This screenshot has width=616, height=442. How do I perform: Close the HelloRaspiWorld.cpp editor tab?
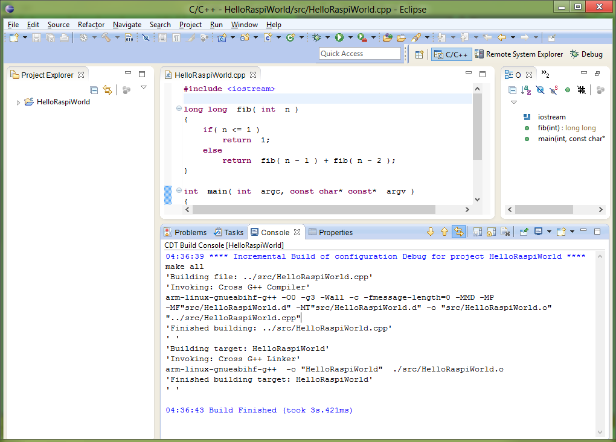253,75
